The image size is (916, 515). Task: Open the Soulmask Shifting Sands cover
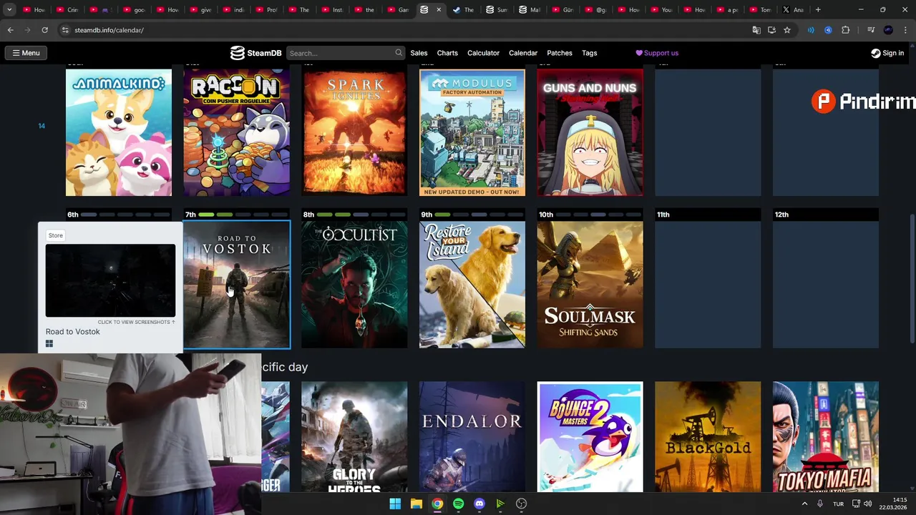click(x=590, y=285)
